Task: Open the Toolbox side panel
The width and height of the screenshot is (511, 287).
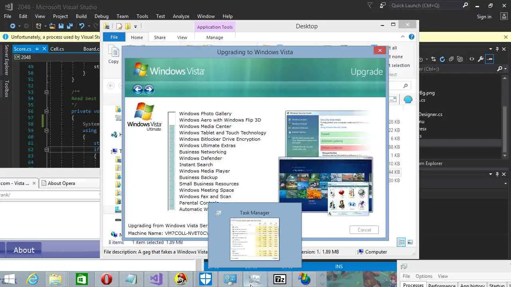Action: (x=6, y=88)
